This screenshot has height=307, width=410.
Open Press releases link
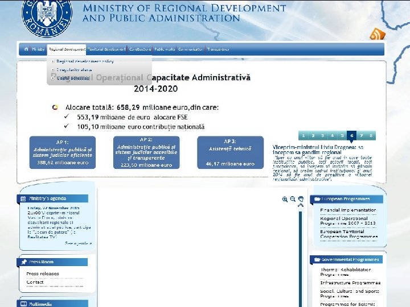pyautogui.click(x=43, y=273)
